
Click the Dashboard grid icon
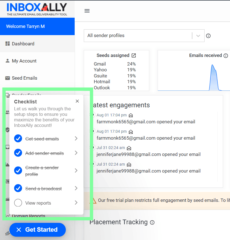(7, 44)
